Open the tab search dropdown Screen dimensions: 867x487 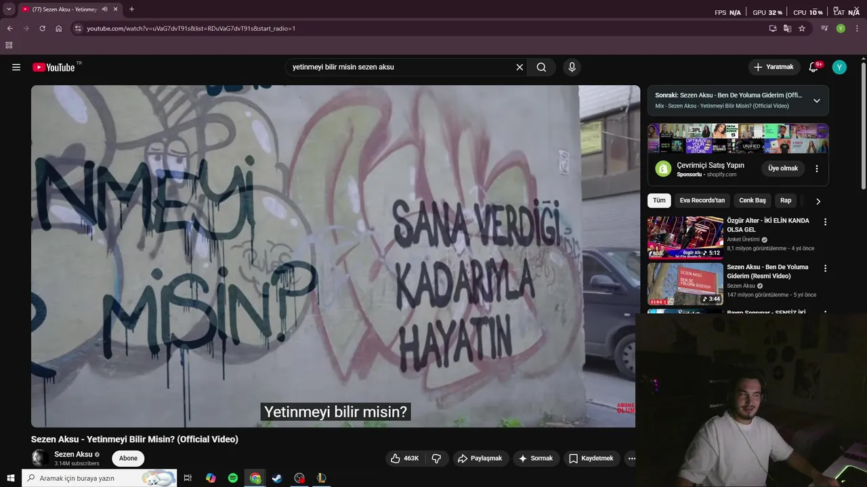[x=9, y=9]
